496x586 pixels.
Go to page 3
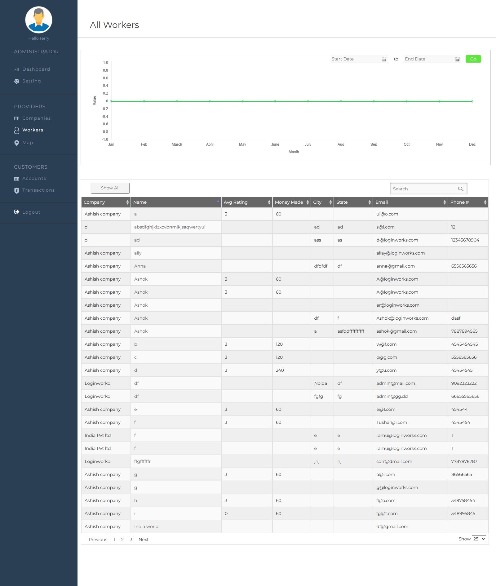(x=131, y=539)
